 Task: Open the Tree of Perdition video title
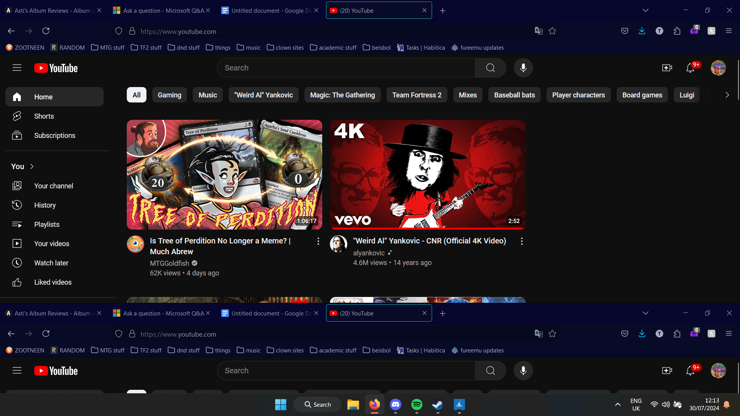pos(220,246)
